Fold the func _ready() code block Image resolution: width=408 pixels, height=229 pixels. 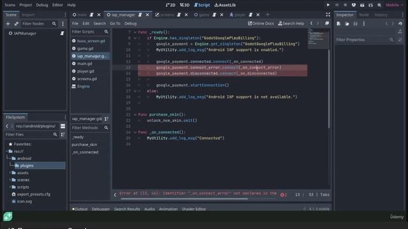[x=135, y=32]
